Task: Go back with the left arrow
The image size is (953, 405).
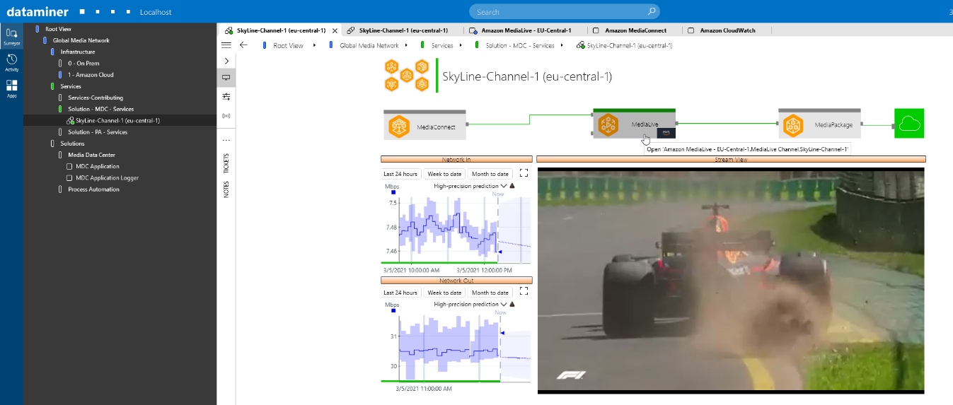Action: pyautogui.click(x=243, y=45)
